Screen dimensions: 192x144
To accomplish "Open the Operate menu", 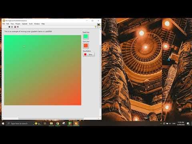I will 25,24.
